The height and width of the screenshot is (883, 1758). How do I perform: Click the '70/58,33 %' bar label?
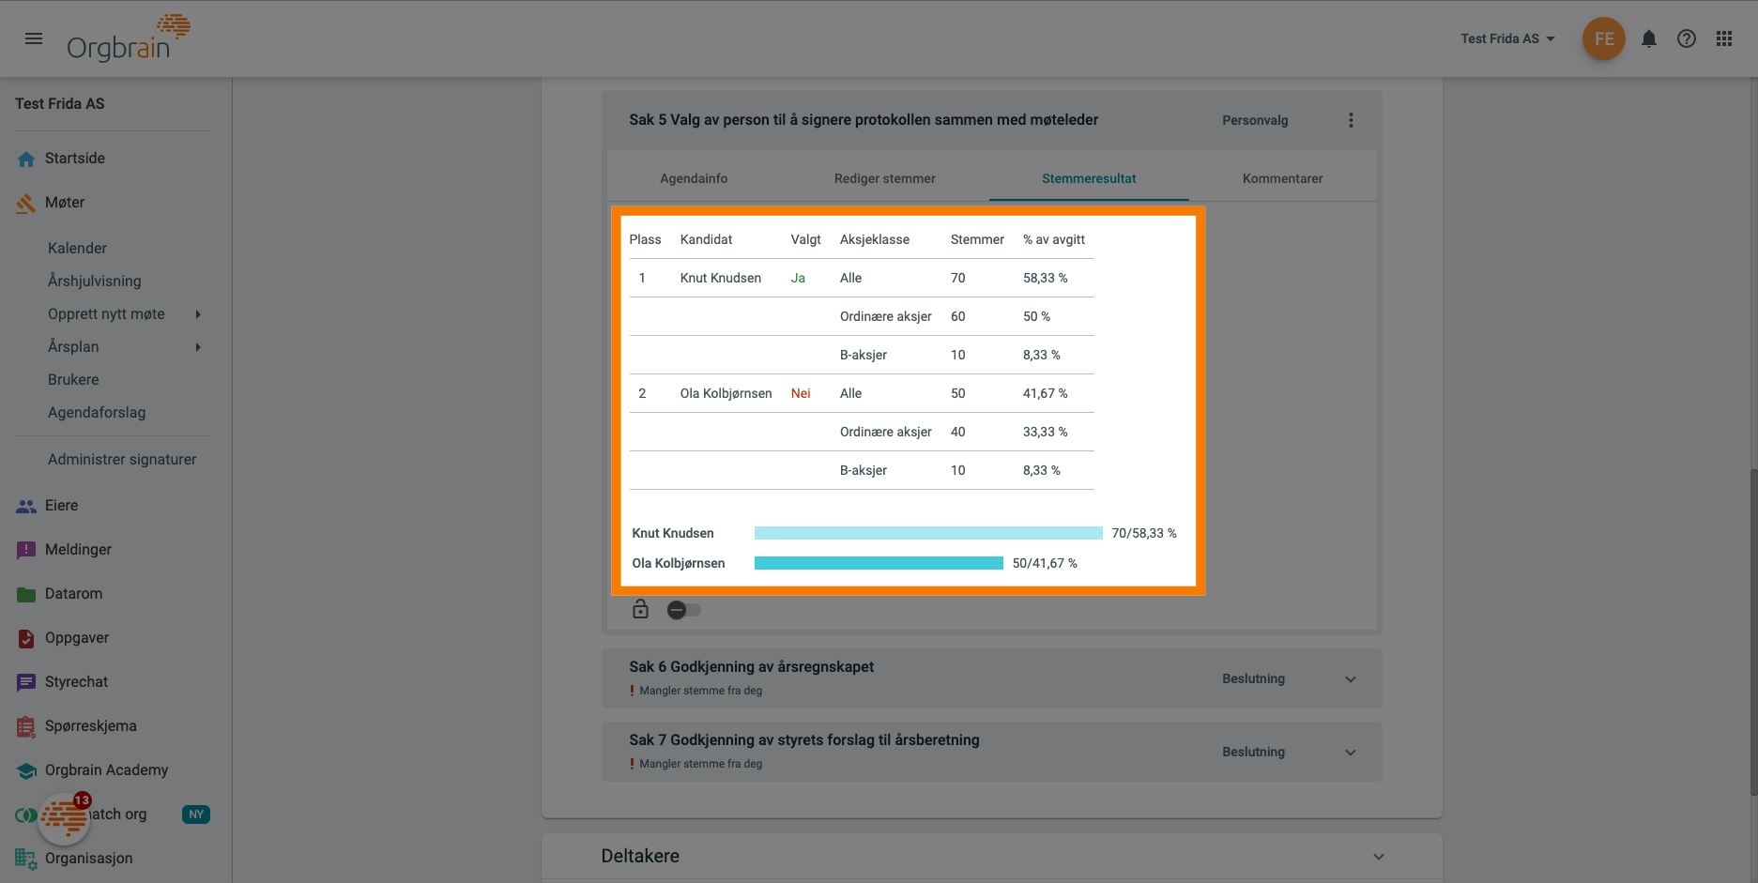tap(1144, 533)
